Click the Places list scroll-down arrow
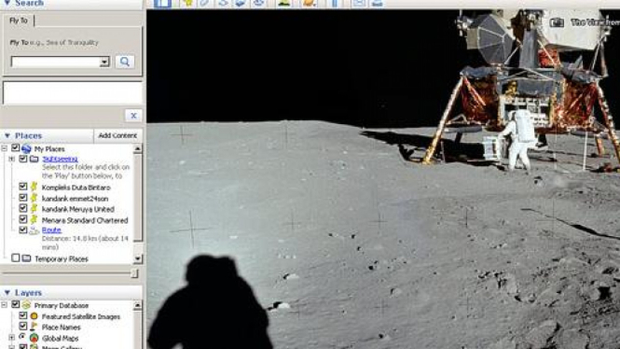The width and height of the screenshot is (620, 349). pyautogui.click(x=138, y=258)
